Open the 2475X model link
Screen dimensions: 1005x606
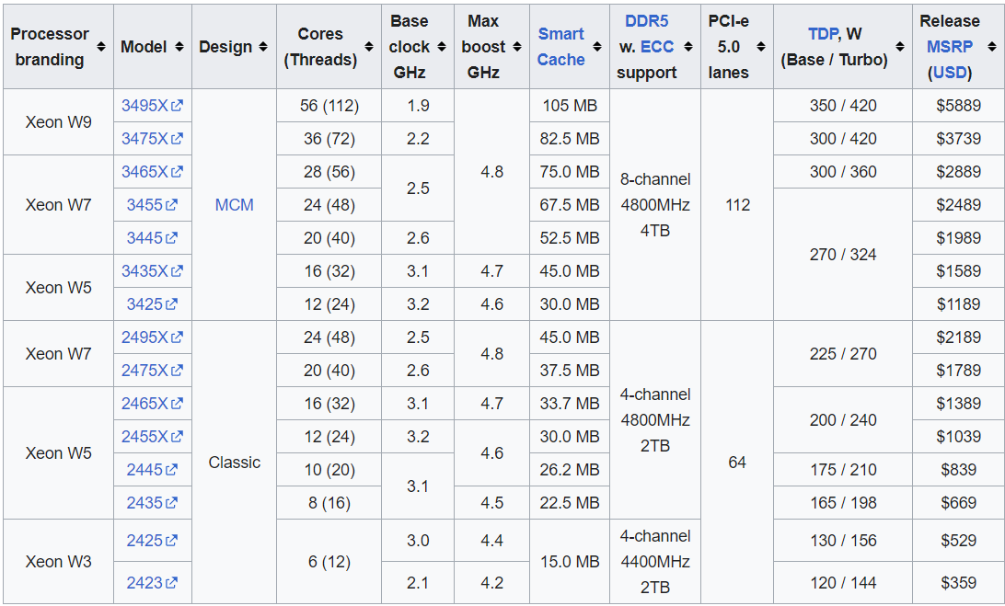point(153,371)
